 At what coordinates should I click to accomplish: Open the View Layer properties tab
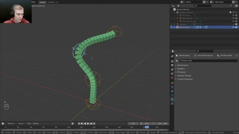172,70
